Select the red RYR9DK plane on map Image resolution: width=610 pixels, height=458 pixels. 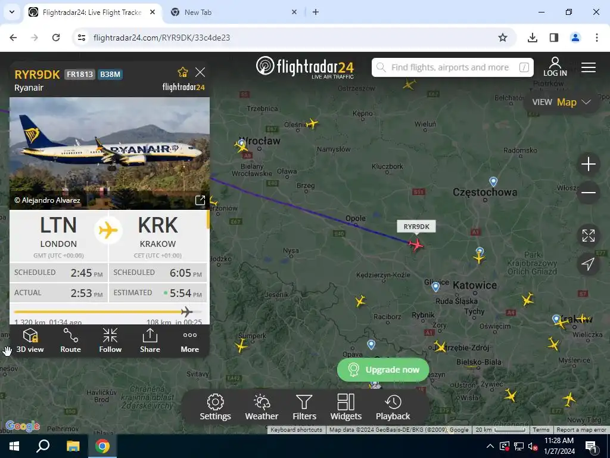[x=416, y=245]
